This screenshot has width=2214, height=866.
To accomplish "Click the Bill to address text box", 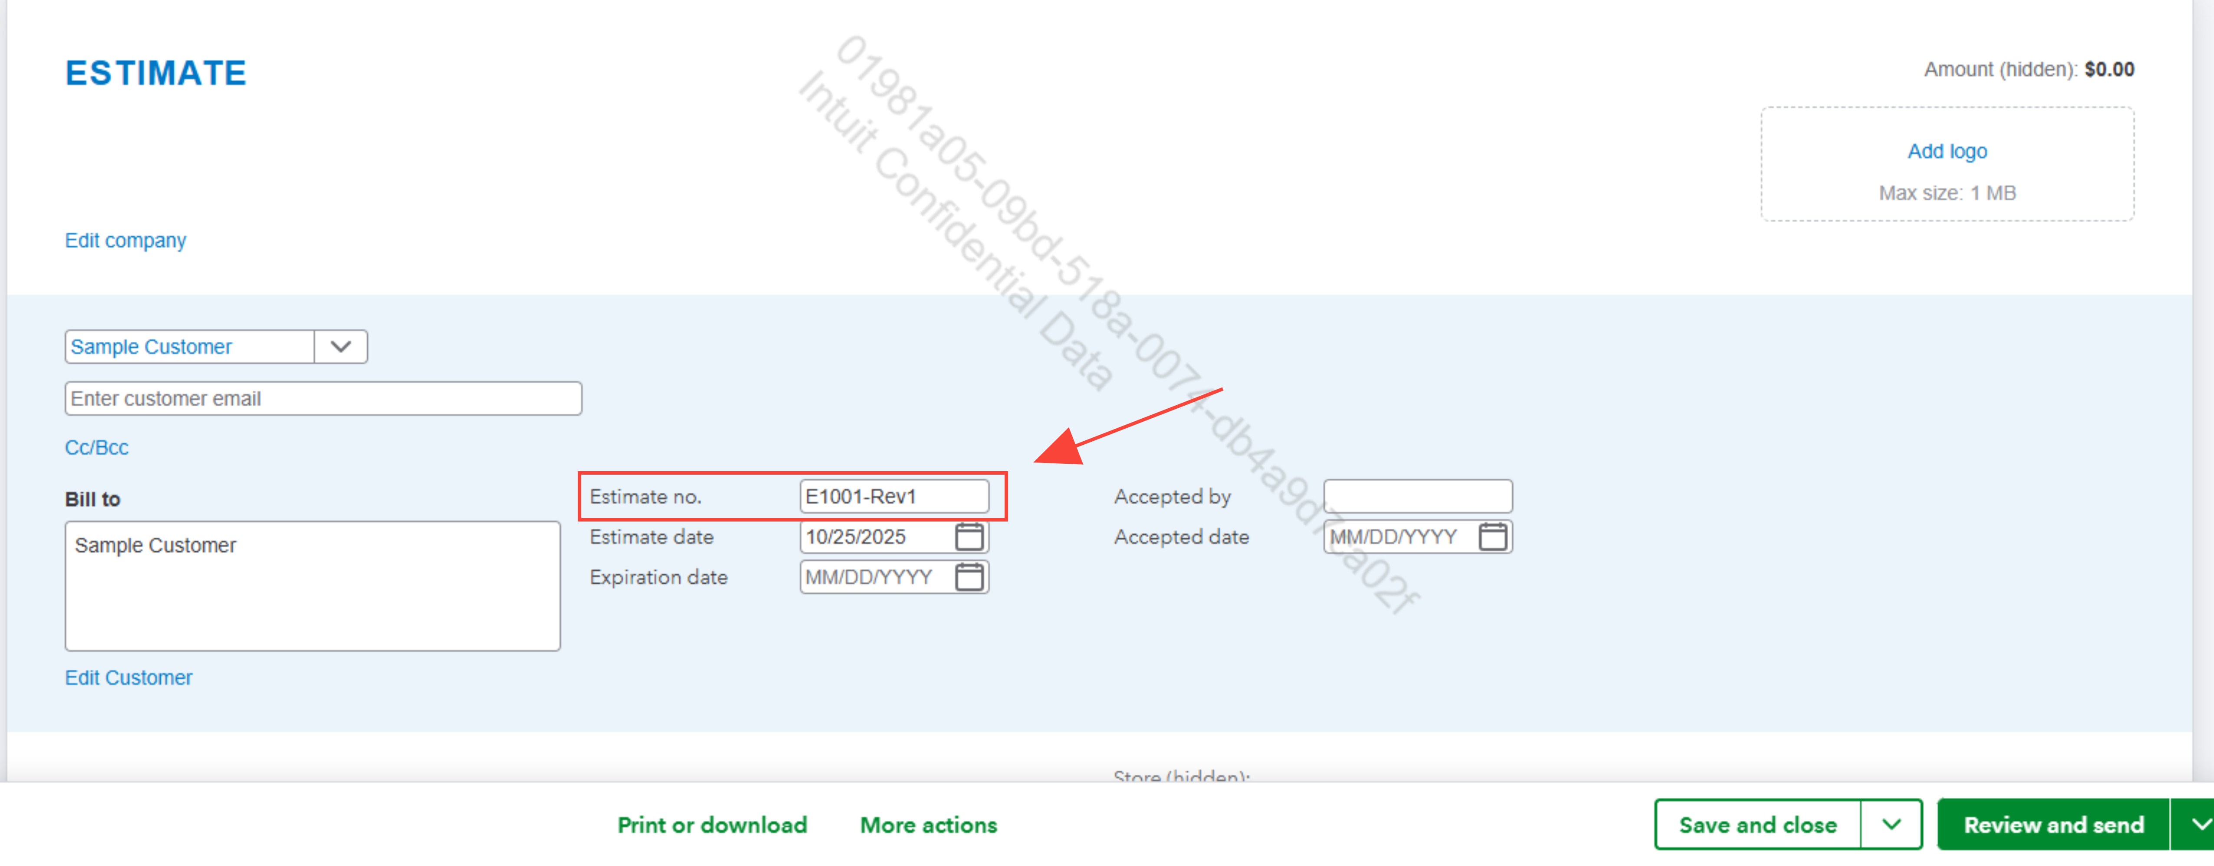I will (312, 586).
